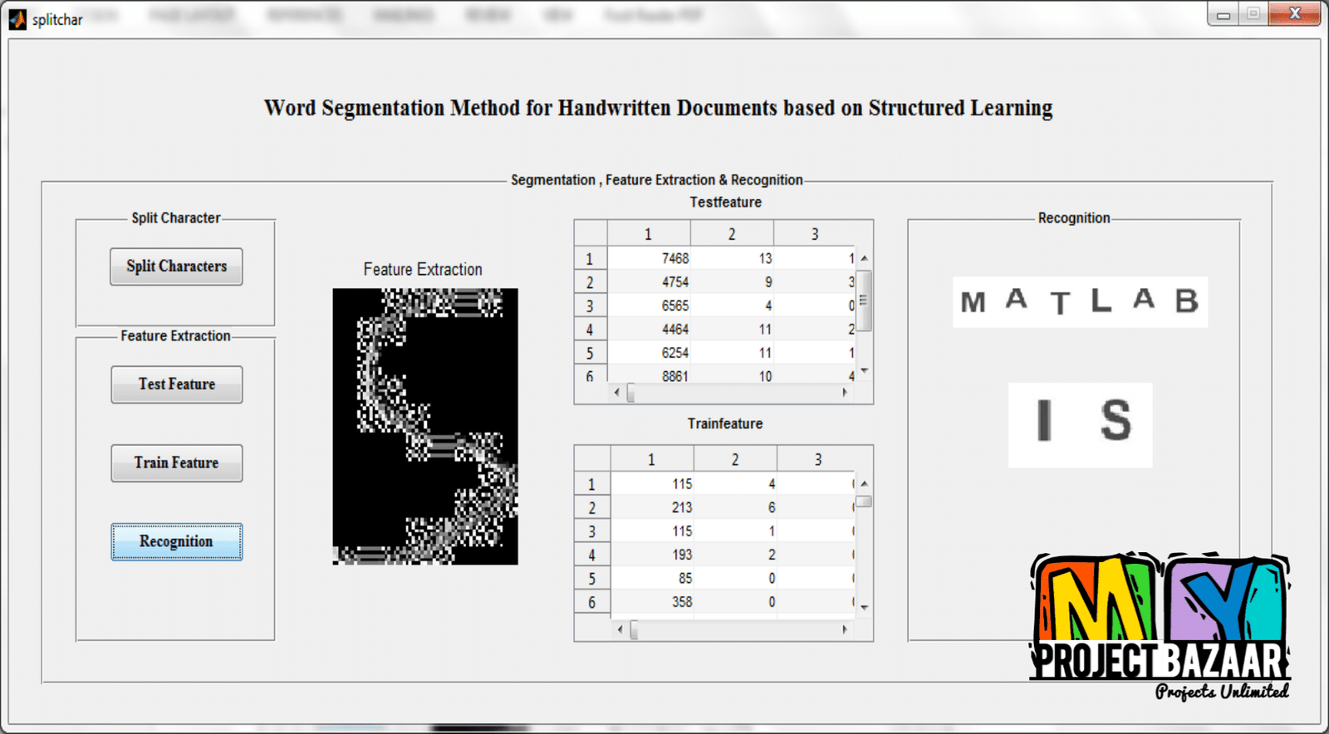
Task: Click the recognized MATLAB word image
Action: tap(1080, 302)
